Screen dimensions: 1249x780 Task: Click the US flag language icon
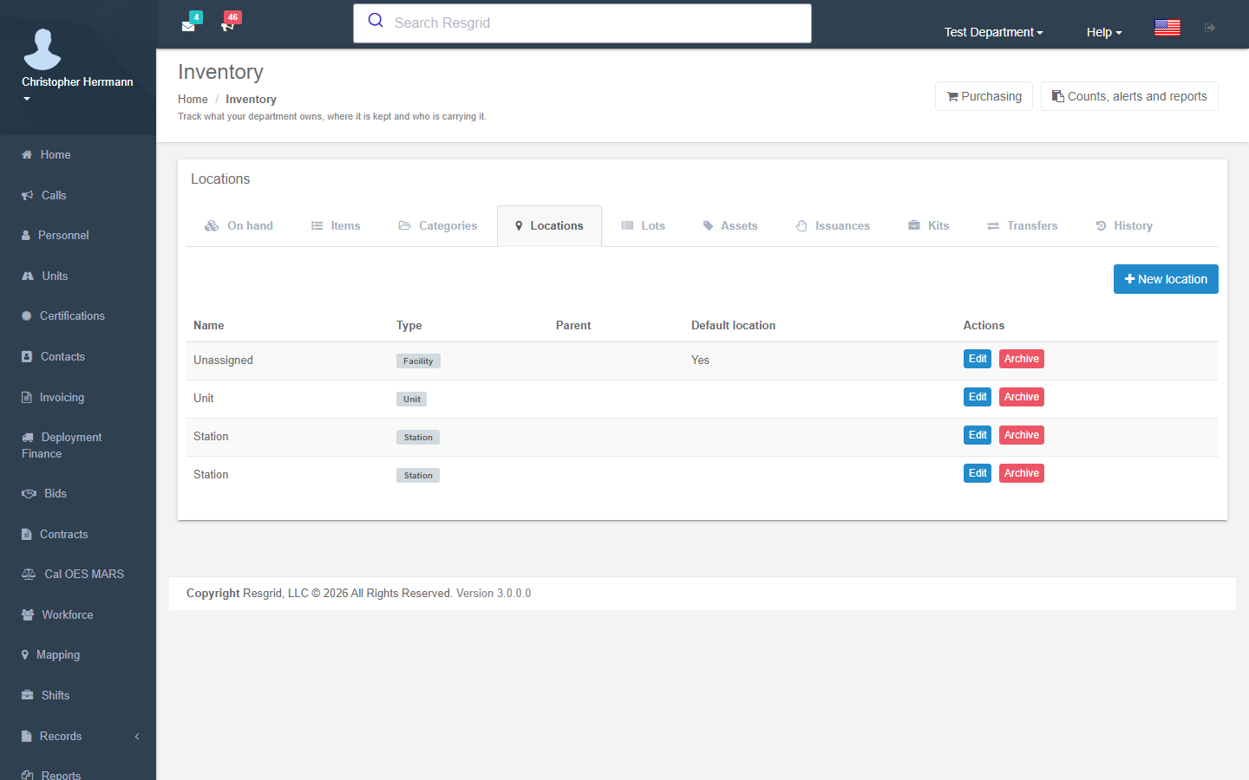[x=1167, y=28]
